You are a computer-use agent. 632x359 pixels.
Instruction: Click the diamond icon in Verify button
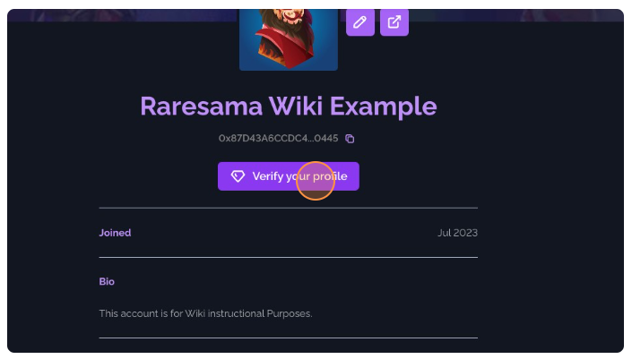238,175
